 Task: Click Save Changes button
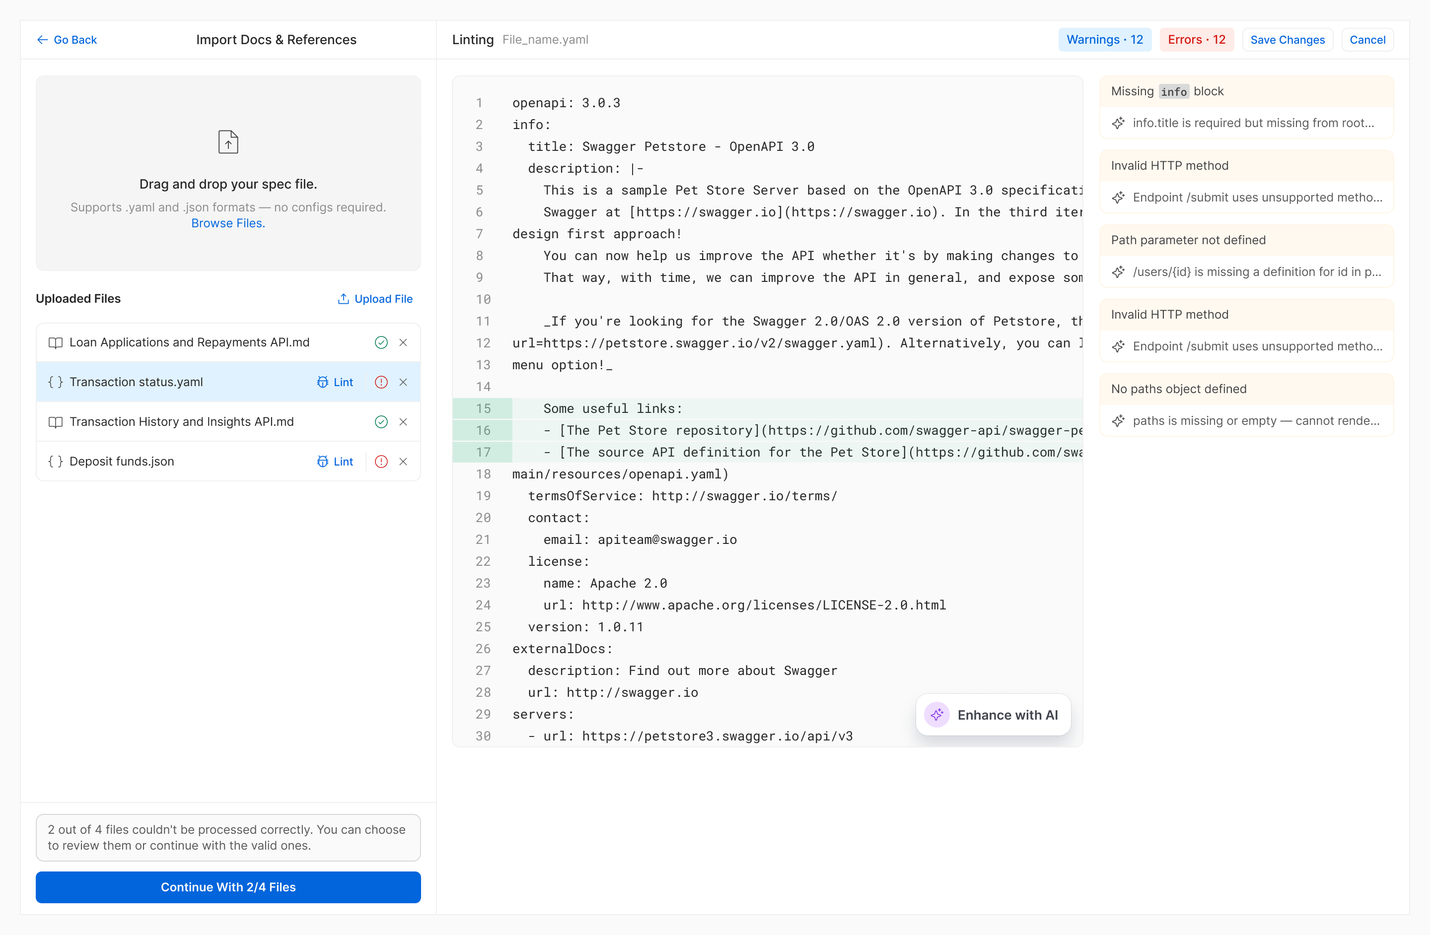click(x=1287, y=40)
